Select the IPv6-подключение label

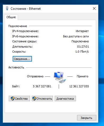pyautogui.click(x=25, y=36)
